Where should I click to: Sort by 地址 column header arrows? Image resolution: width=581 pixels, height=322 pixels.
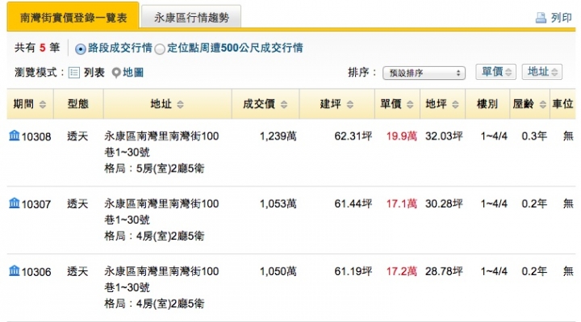(180, 104)
